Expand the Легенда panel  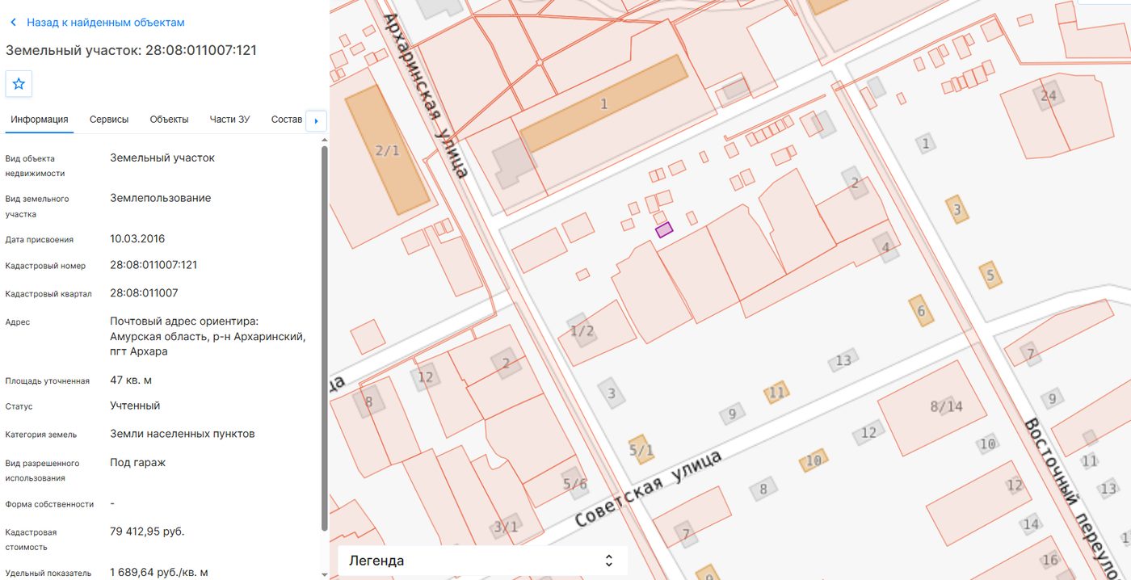click(482, 561)
